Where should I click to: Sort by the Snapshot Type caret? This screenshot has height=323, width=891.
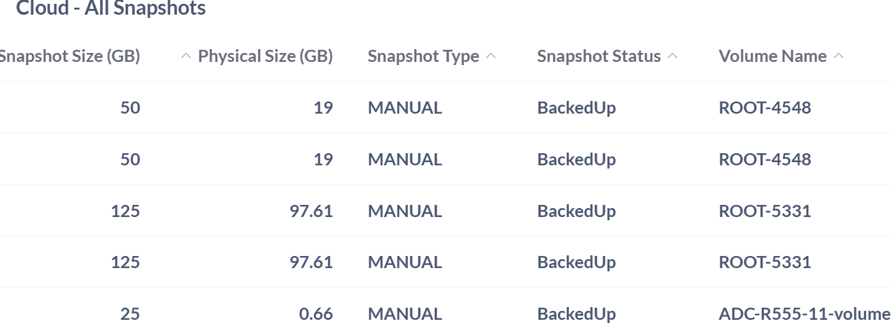[491, 56]
